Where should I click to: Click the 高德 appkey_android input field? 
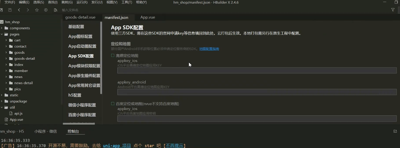pos(257,92)
